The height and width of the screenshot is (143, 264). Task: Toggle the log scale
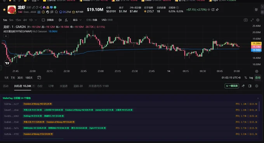(x=251, y=78)
